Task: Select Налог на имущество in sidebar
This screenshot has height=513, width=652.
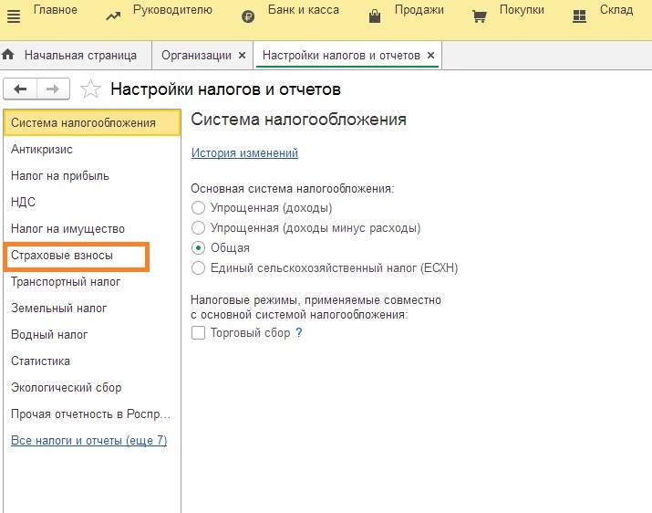Action: pyautogui.click(x=92, y=228)
